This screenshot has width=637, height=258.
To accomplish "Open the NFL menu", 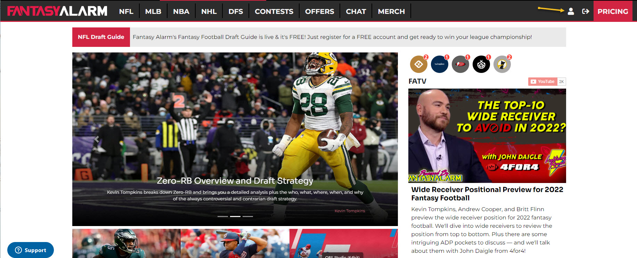I will point(126,11).
